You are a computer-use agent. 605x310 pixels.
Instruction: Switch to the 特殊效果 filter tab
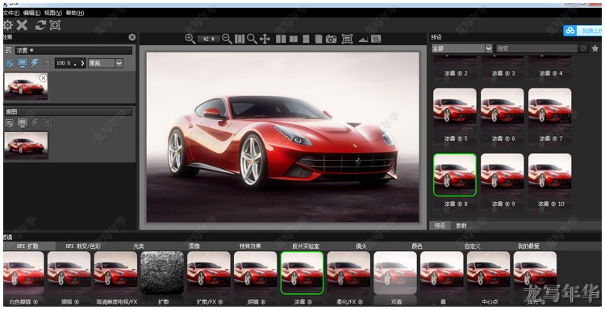coord(250,246)
